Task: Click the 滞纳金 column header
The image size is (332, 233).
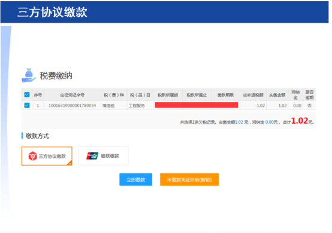Action: coord(295,95)
